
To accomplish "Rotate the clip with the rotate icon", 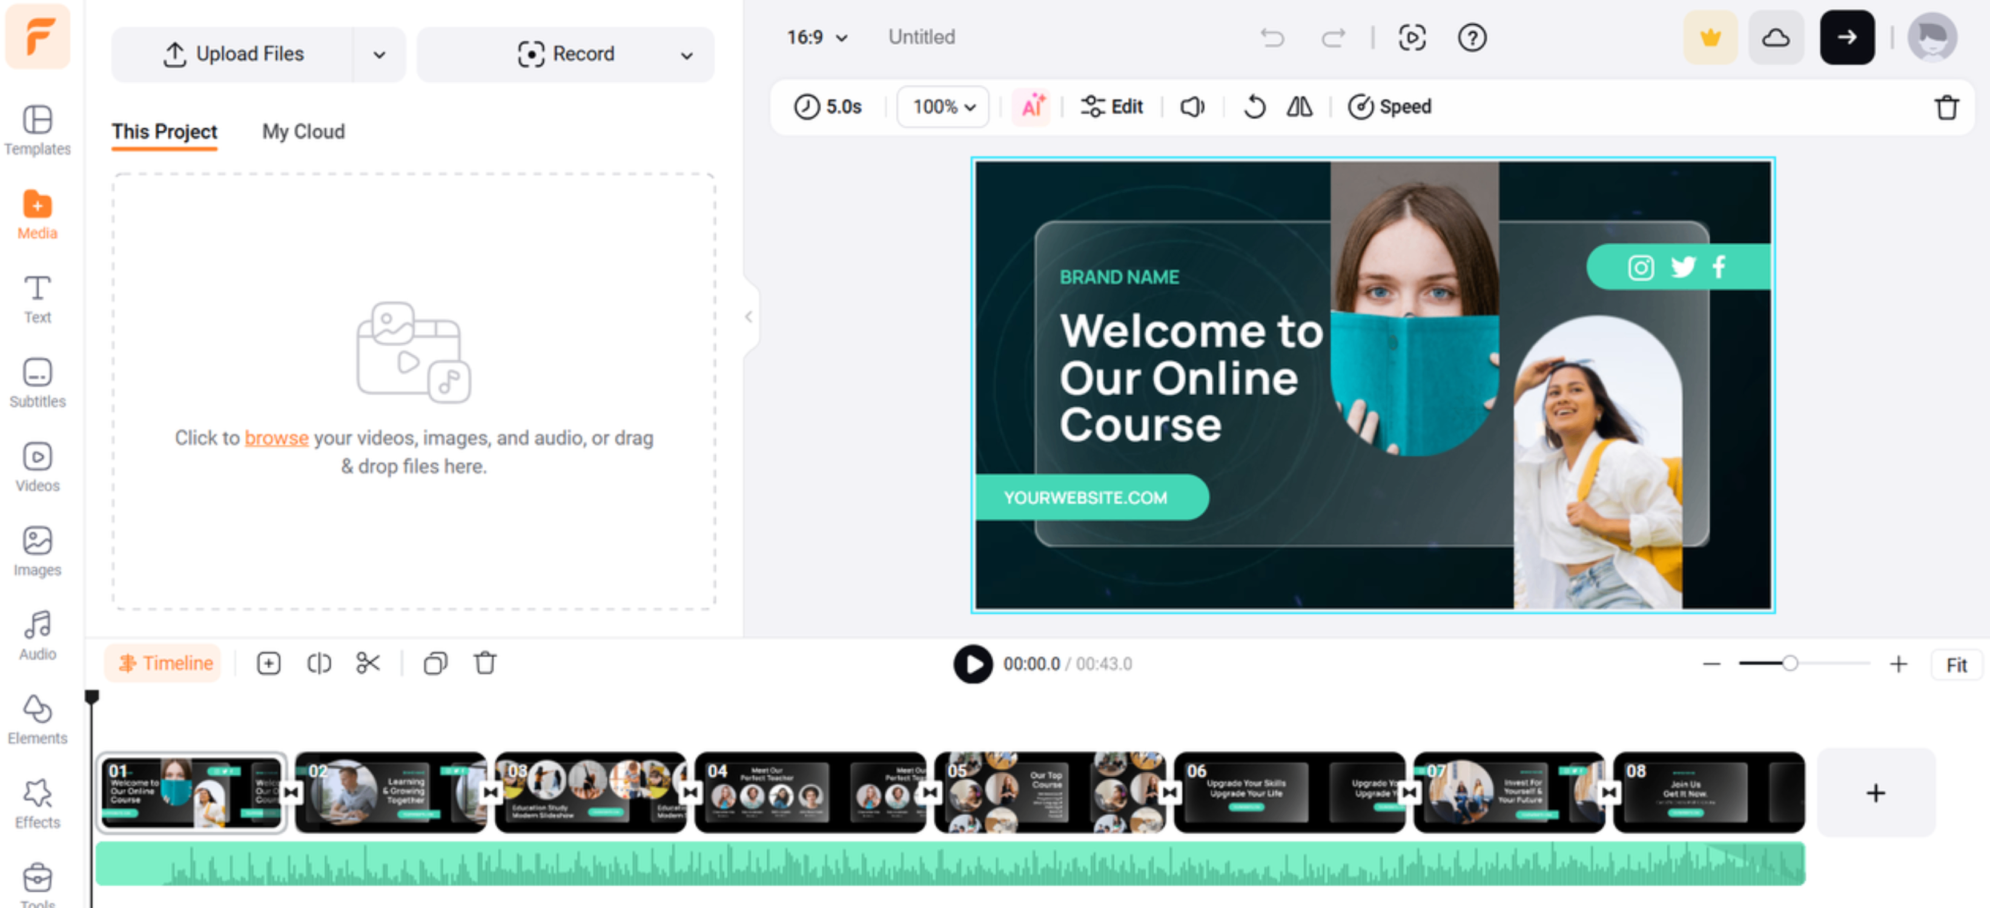I will [x=1254, y=107].
